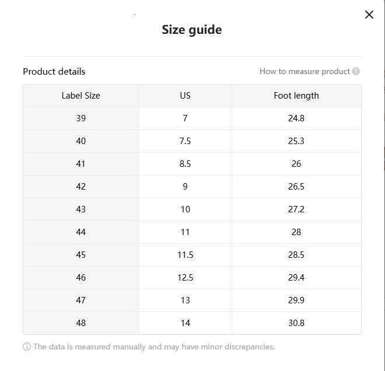The width and height of the screenshot is (385, 371).
Task: Select the label size 48 cell
Action: 80,323
